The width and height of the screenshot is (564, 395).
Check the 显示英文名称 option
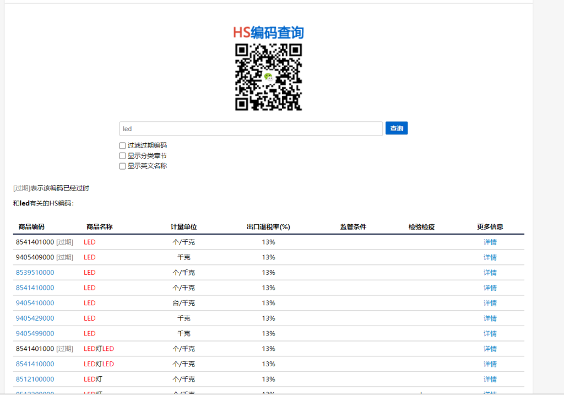(122, 166)
